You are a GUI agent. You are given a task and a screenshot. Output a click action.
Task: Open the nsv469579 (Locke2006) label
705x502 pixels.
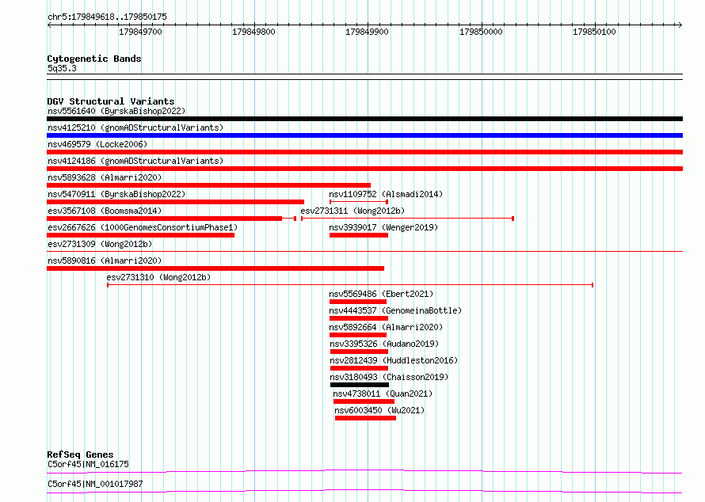point(97,144)
